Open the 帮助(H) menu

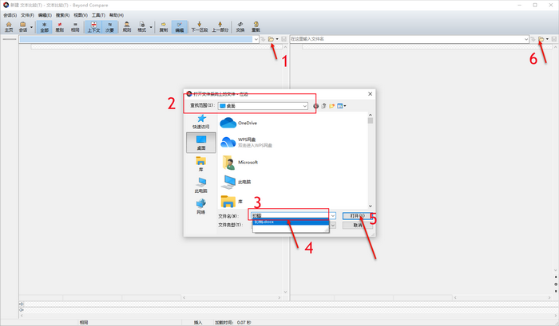pyautogui.click(x=117, y=15)
